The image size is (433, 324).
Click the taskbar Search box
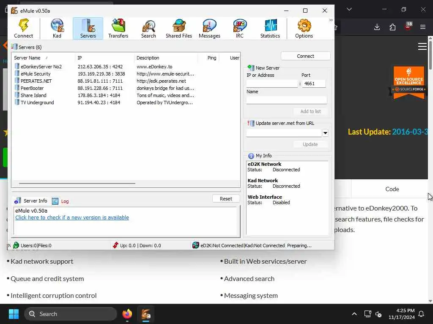coord(71,314)
